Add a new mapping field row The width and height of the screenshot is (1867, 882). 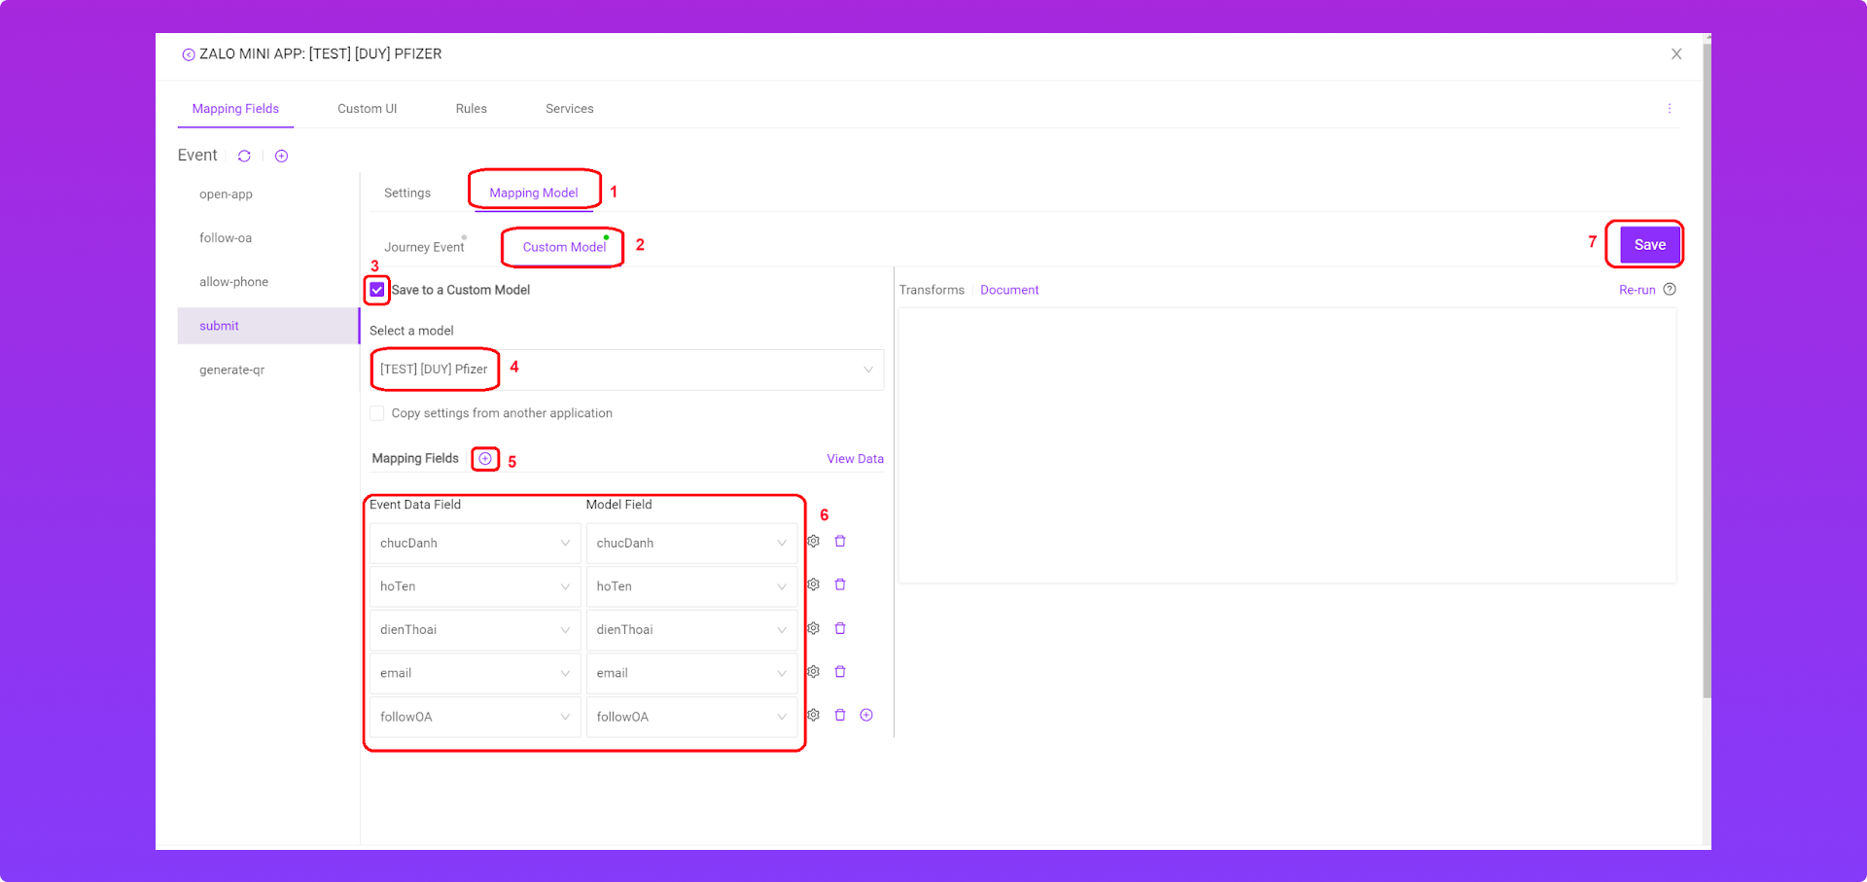point(485,459)
